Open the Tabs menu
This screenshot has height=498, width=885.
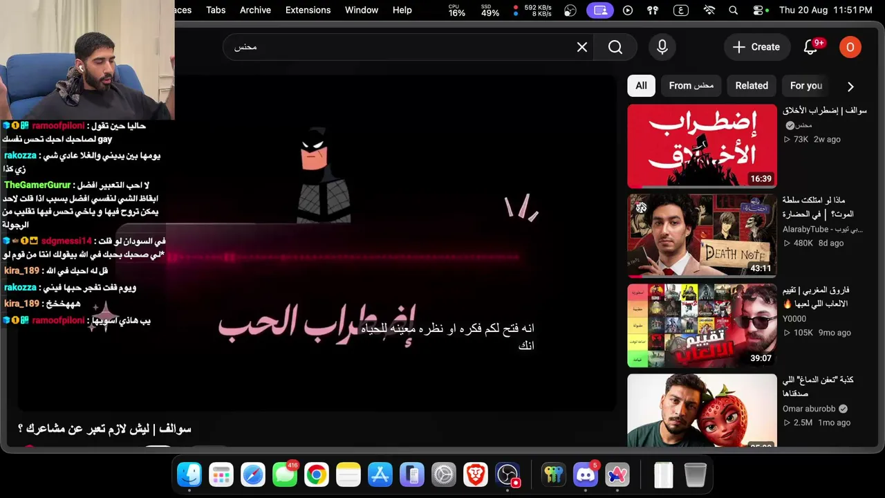point(216,10)
